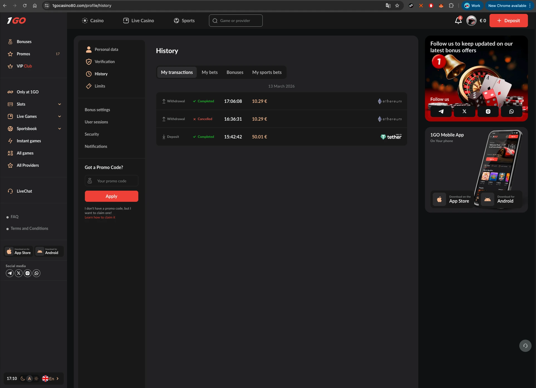
Task: Click the user avatar in header
Action: [471, 21]
